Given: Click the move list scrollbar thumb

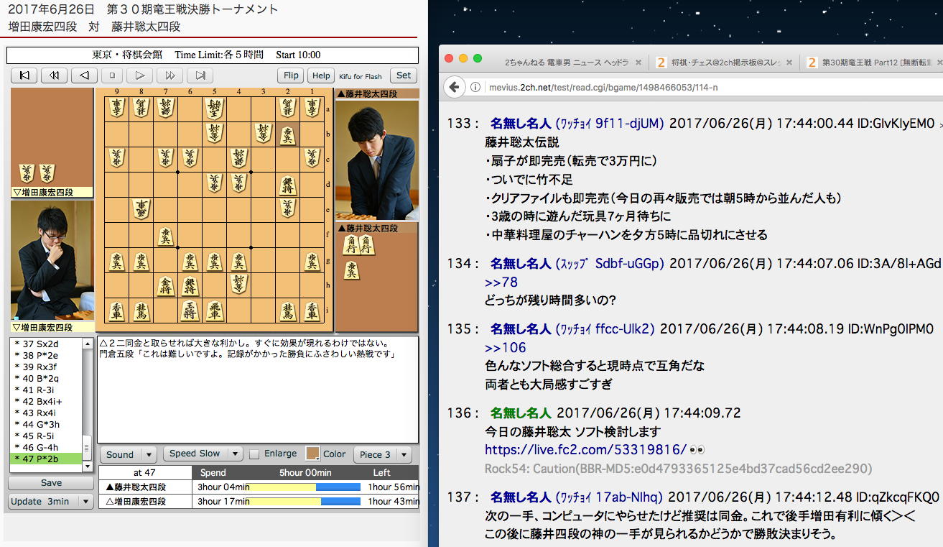Looking at the screenshot, I should [x=88, y=448].
